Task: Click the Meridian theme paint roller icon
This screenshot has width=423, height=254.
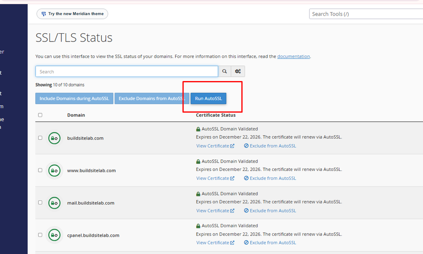Action: pos(43,14)
